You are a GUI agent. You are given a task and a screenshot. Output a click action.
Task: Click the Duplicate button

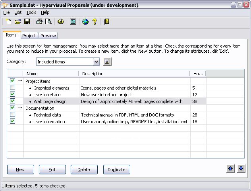pos(116,170)
